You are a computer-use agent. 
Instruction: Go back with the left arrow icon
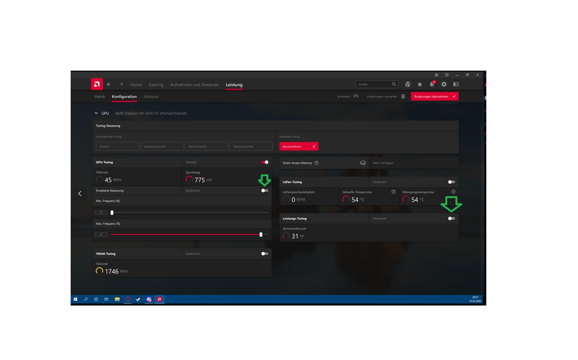[109, 85]
